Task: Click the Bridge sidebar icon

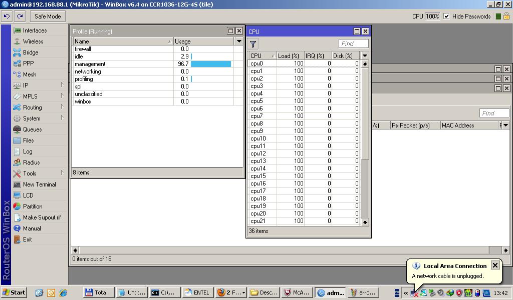Action: click(17, 52)
